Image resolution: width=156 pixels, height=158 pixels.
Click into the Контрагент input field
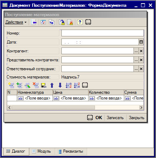pyautogui.click(x=97, y=51)
